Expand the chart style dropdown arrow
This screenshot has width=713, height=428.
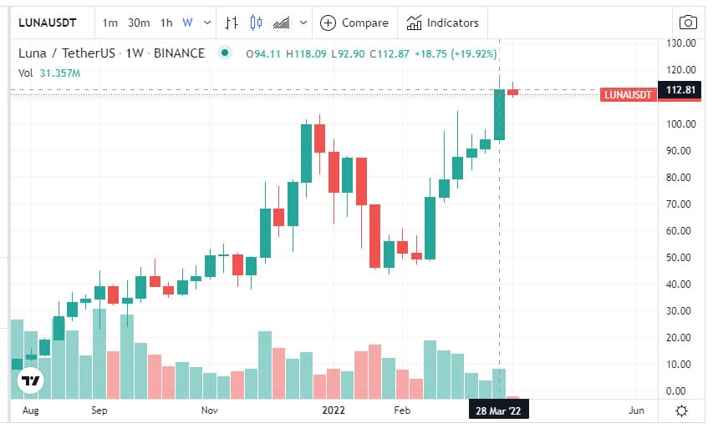click(303, 23)
